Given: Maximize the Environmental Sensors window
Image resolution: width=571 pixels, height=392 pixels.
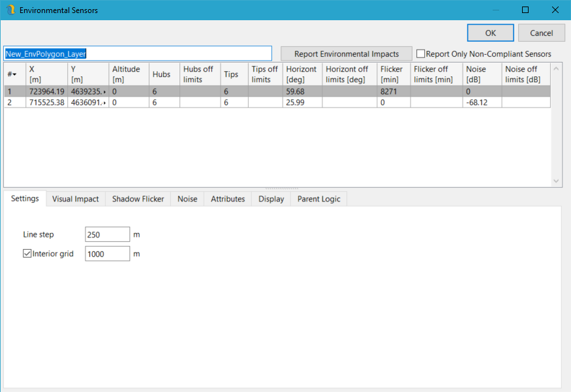Looking at the screenshot, I should click(x=525, y=10).
